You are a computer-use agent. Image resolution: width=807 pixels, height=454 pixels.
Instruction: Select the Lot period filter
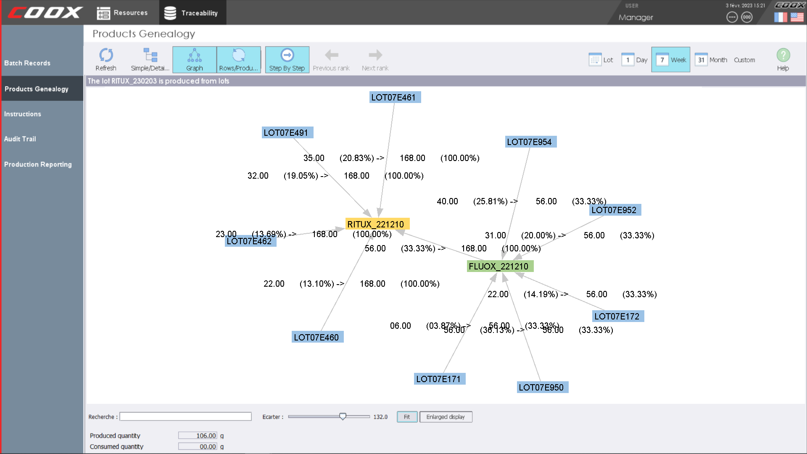[x=601, y=60]
